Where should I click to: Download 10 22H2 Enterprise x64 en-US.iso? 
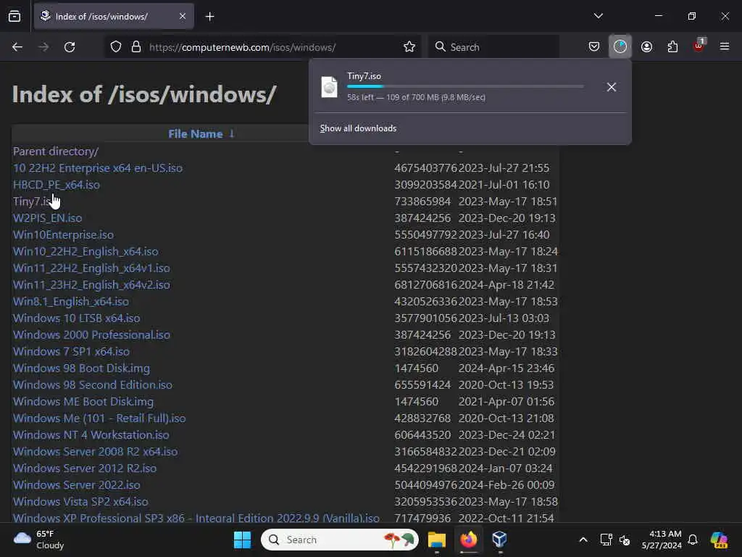click(98, 168)
